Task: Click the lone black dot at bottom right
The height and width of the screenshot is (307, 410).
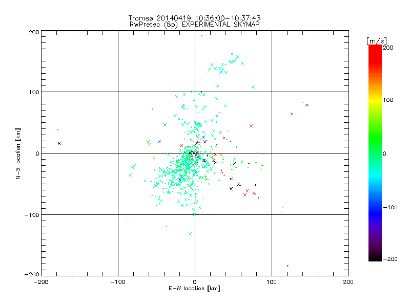Action: [x=288, y=266]
